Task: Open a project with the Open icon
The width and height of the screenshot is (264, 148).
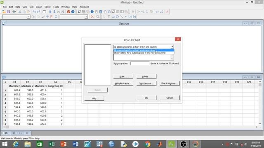Action: [x=4, y=12]
